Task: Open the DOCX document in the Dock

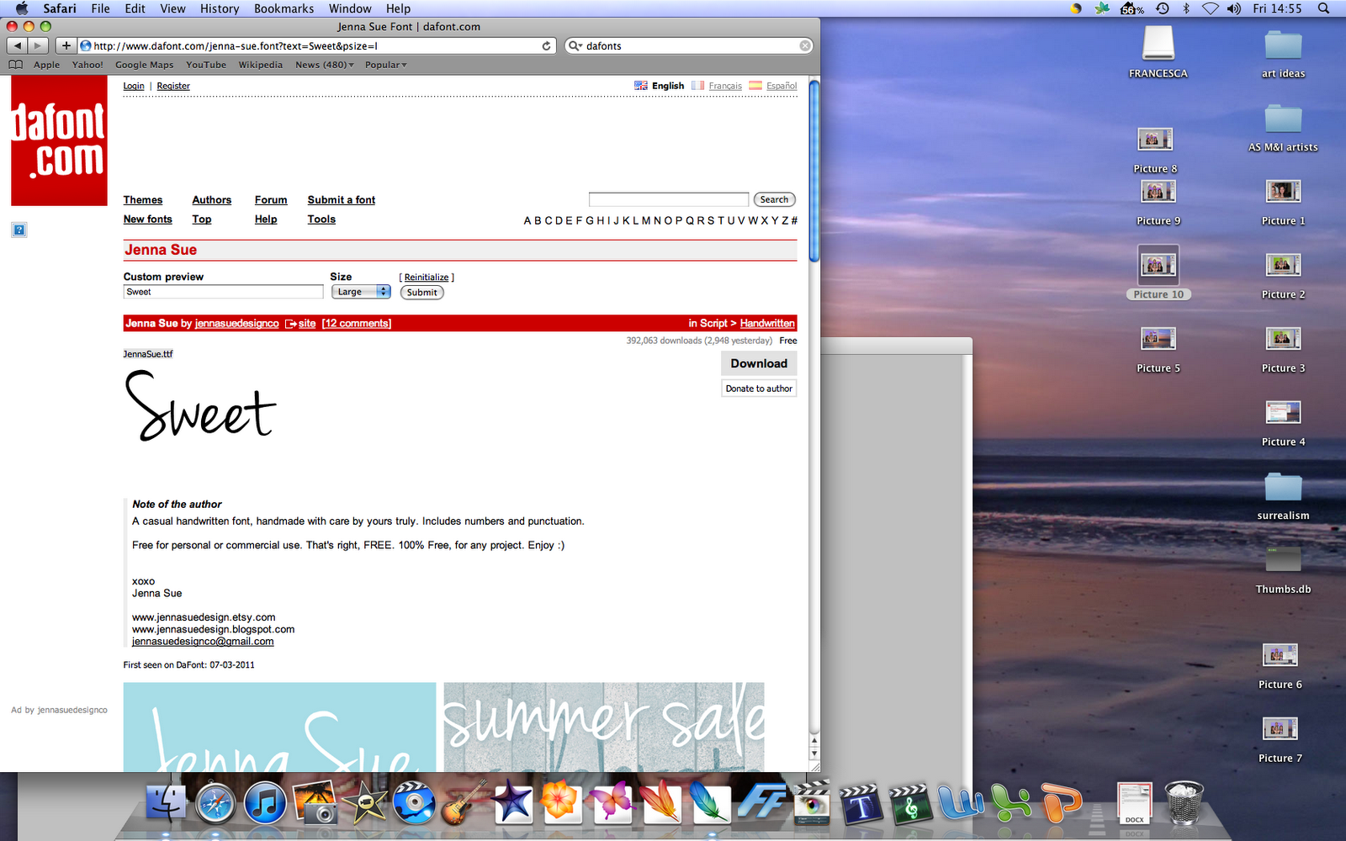Action: pyautogui.click(x=1134, y=803)
